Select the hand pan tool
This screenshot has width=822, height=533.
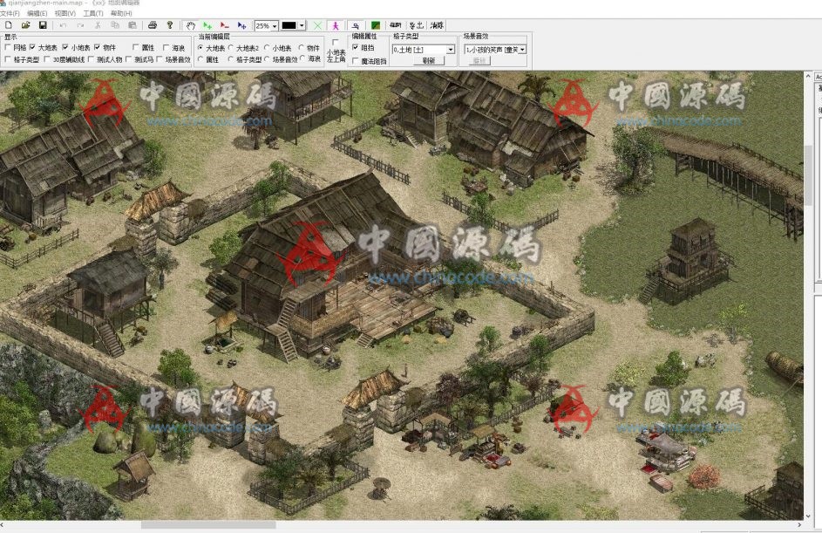(x=190, y=26)
